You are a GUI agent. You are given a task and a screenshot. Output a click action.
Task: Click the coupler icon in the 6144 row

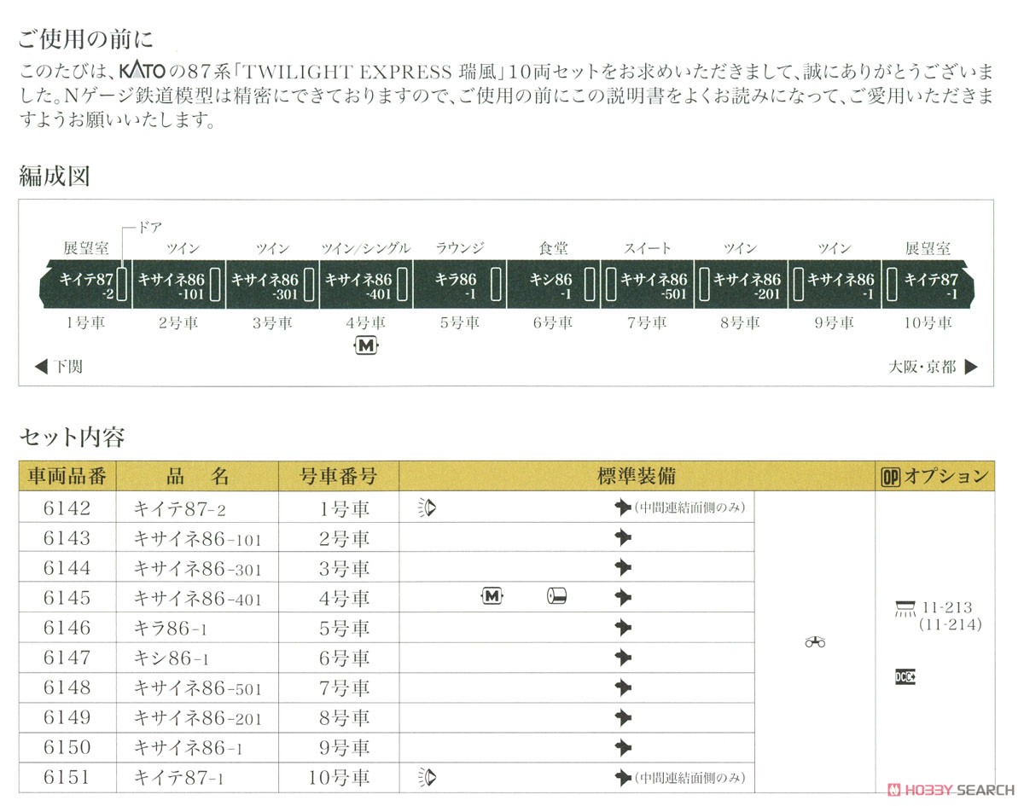tap(623, 568)
